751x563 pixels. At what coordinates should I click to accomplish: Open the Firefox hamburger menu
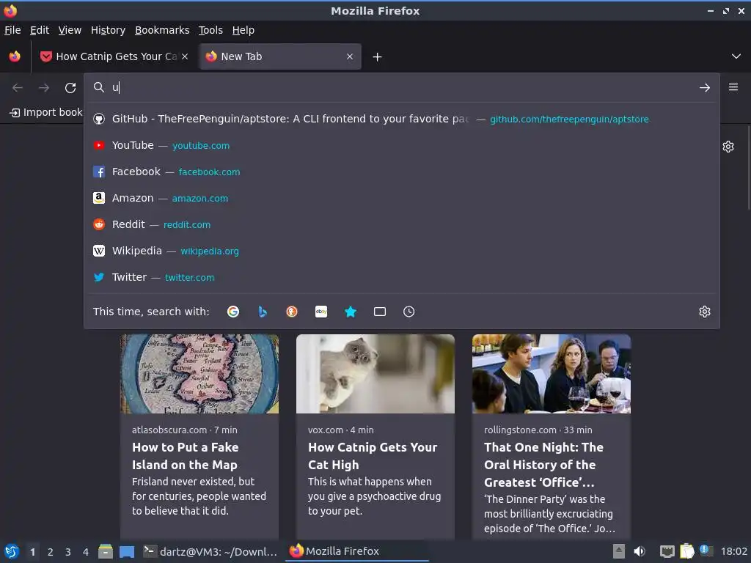tap(733, 87)
